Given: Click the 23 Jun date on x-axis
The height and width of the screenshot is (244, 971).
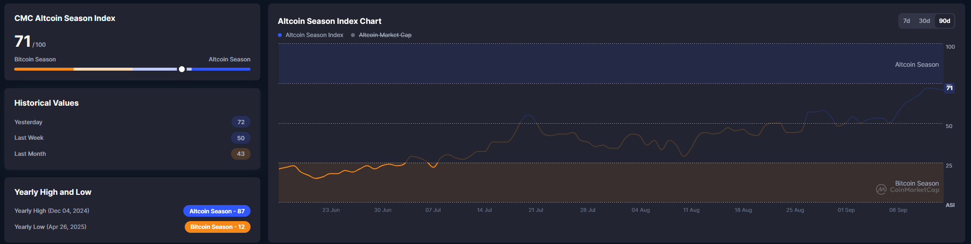Looking at the screenshot, I should [x=331, y=210].
